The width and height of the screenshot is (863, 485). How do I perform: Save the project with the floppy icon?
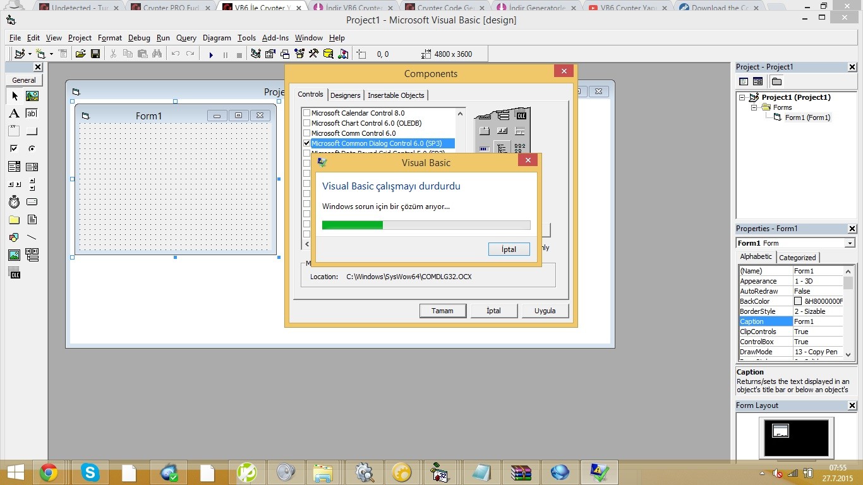point(95,54)
